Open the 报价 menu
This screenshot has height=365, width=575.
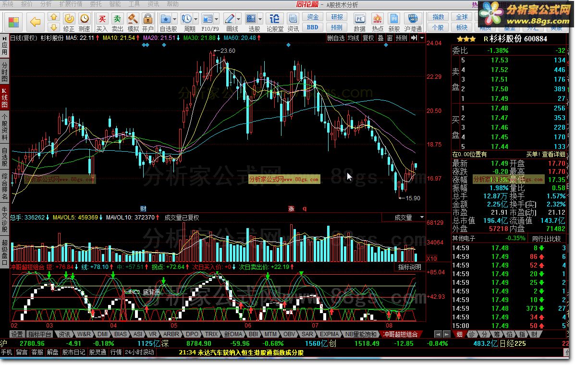(x=26, y=4)
